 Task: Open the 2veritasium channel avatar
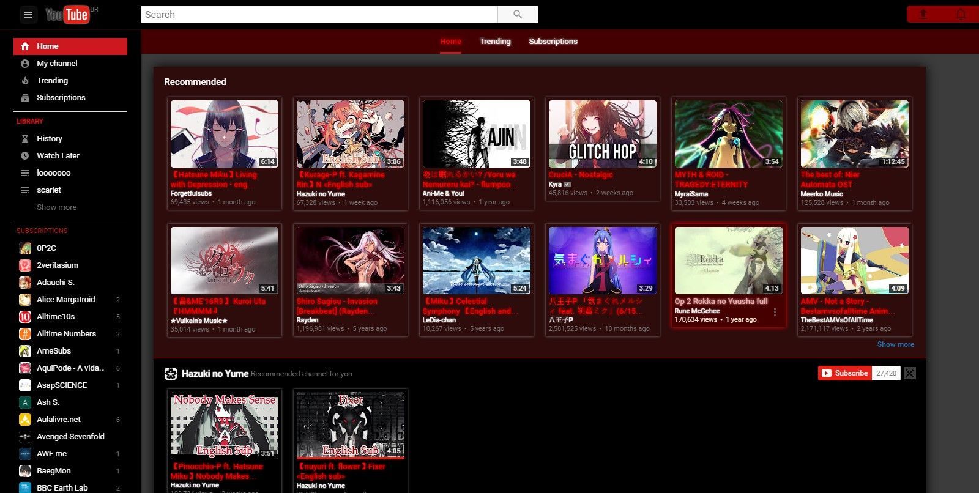click(25, 265)
